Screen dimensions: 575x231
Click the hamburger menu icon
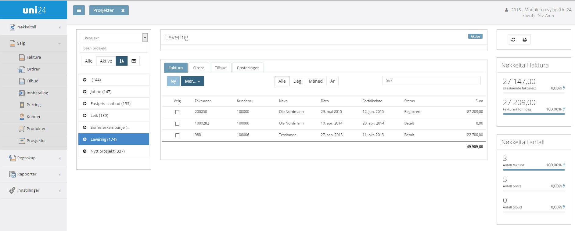coord(79,10)
